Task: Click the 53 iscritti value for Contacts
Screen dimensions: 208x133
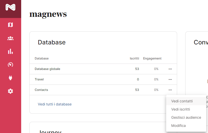Action: (x=137, y=90)
